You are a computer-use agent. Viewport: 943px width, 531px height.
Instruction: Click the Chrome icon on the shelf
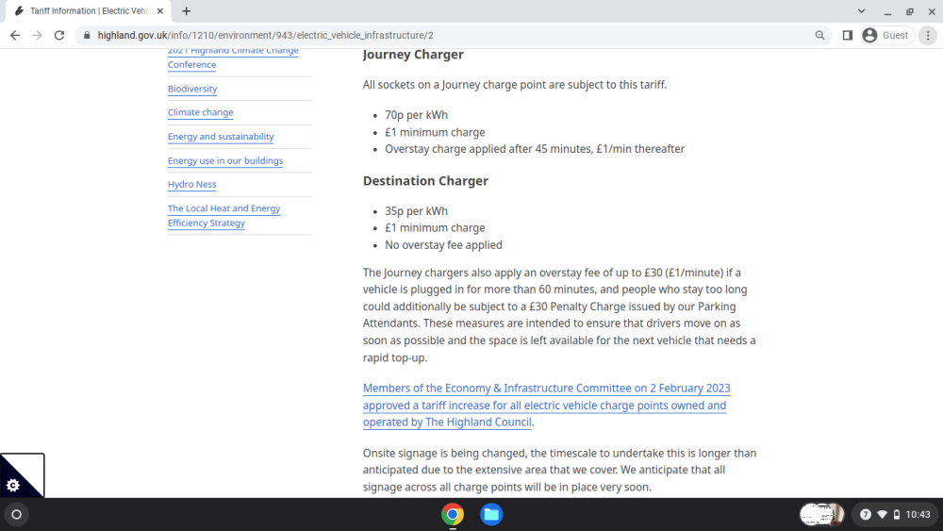coord(453,514)
